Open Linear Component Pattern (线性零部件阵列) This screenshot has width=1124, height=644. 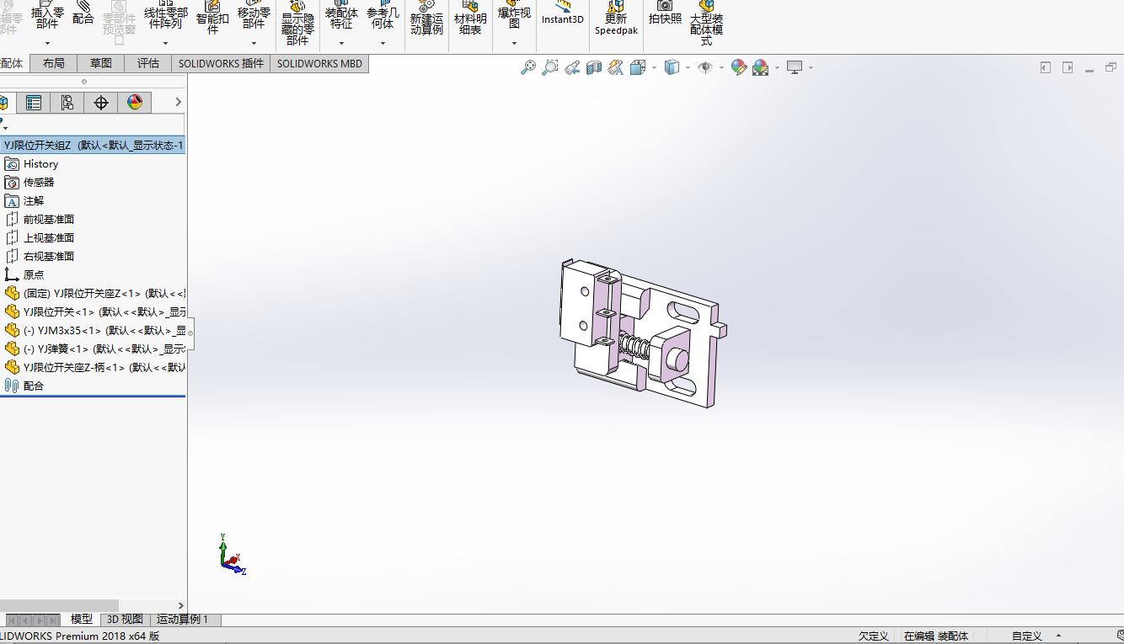tap(166, 17)
